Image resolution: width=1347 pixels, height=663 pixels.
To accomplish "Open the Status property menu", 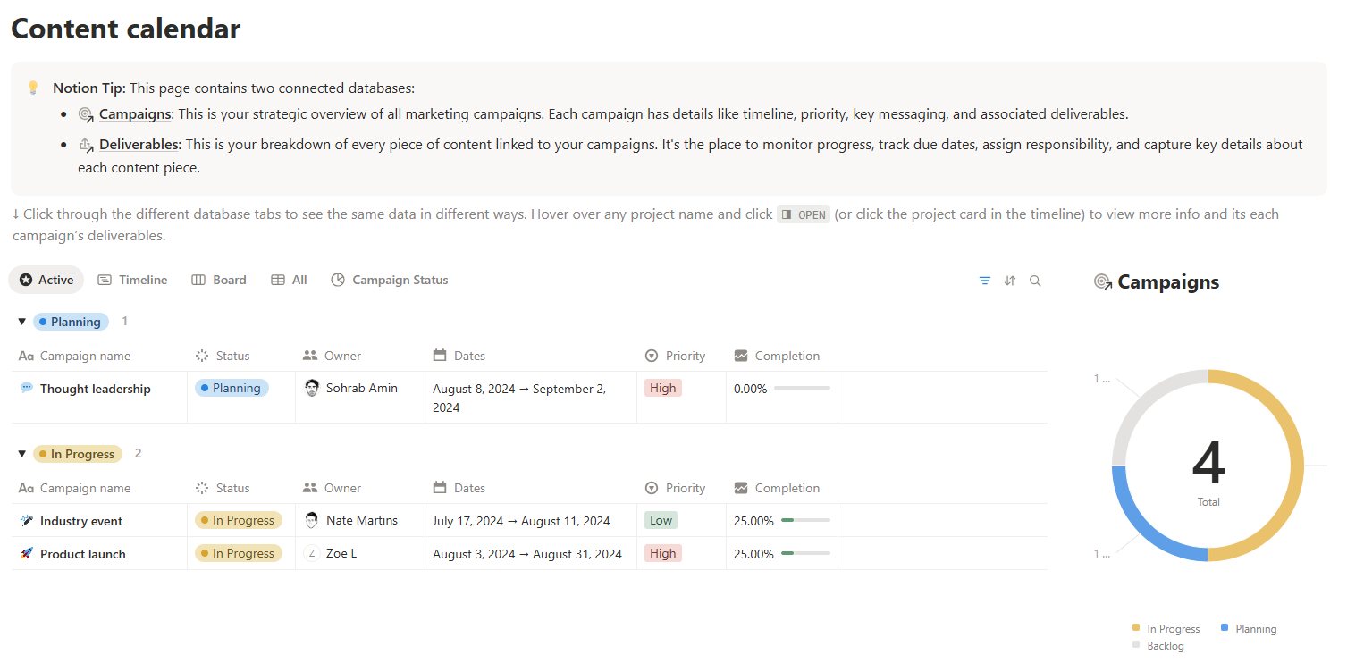I will pos(223,356).
